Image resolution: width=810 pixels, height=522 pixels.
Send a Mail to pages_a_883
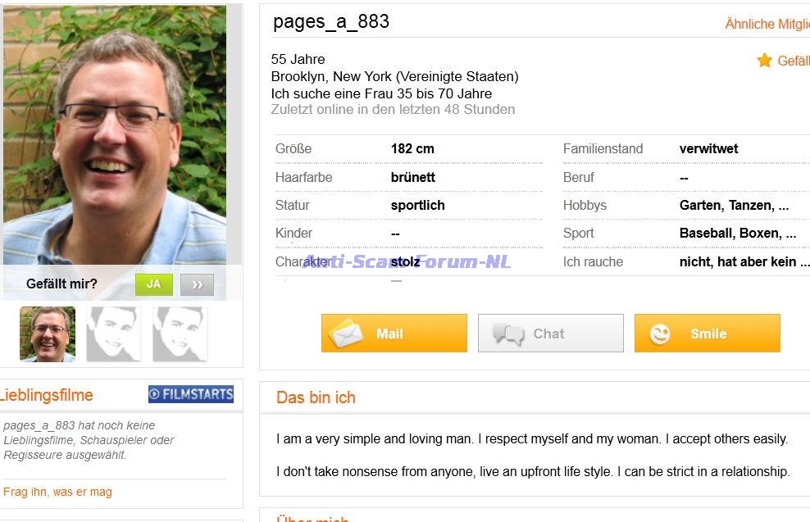click(x=394, y=333)
